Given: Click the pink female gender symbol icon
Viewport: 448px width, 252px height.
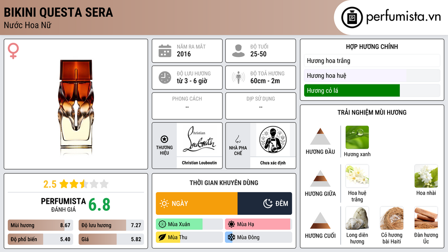Looking at the screenshot, I should pyautogui.click(x=13, y=51).
